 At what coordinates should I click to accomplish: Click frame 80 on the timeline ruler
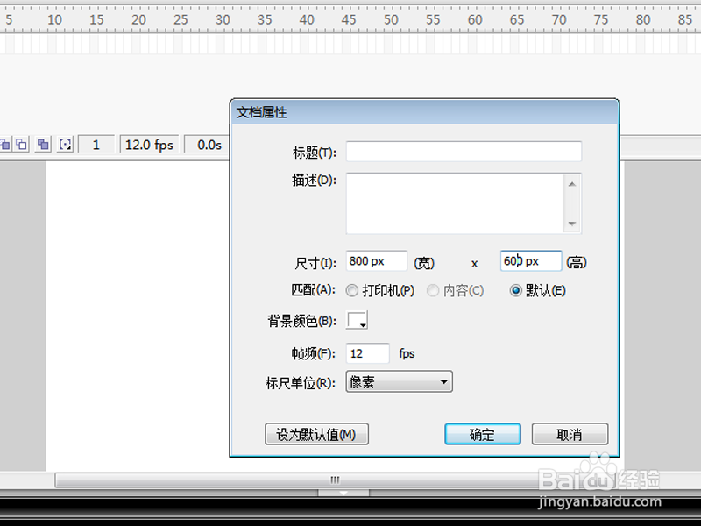pos(643,19)
